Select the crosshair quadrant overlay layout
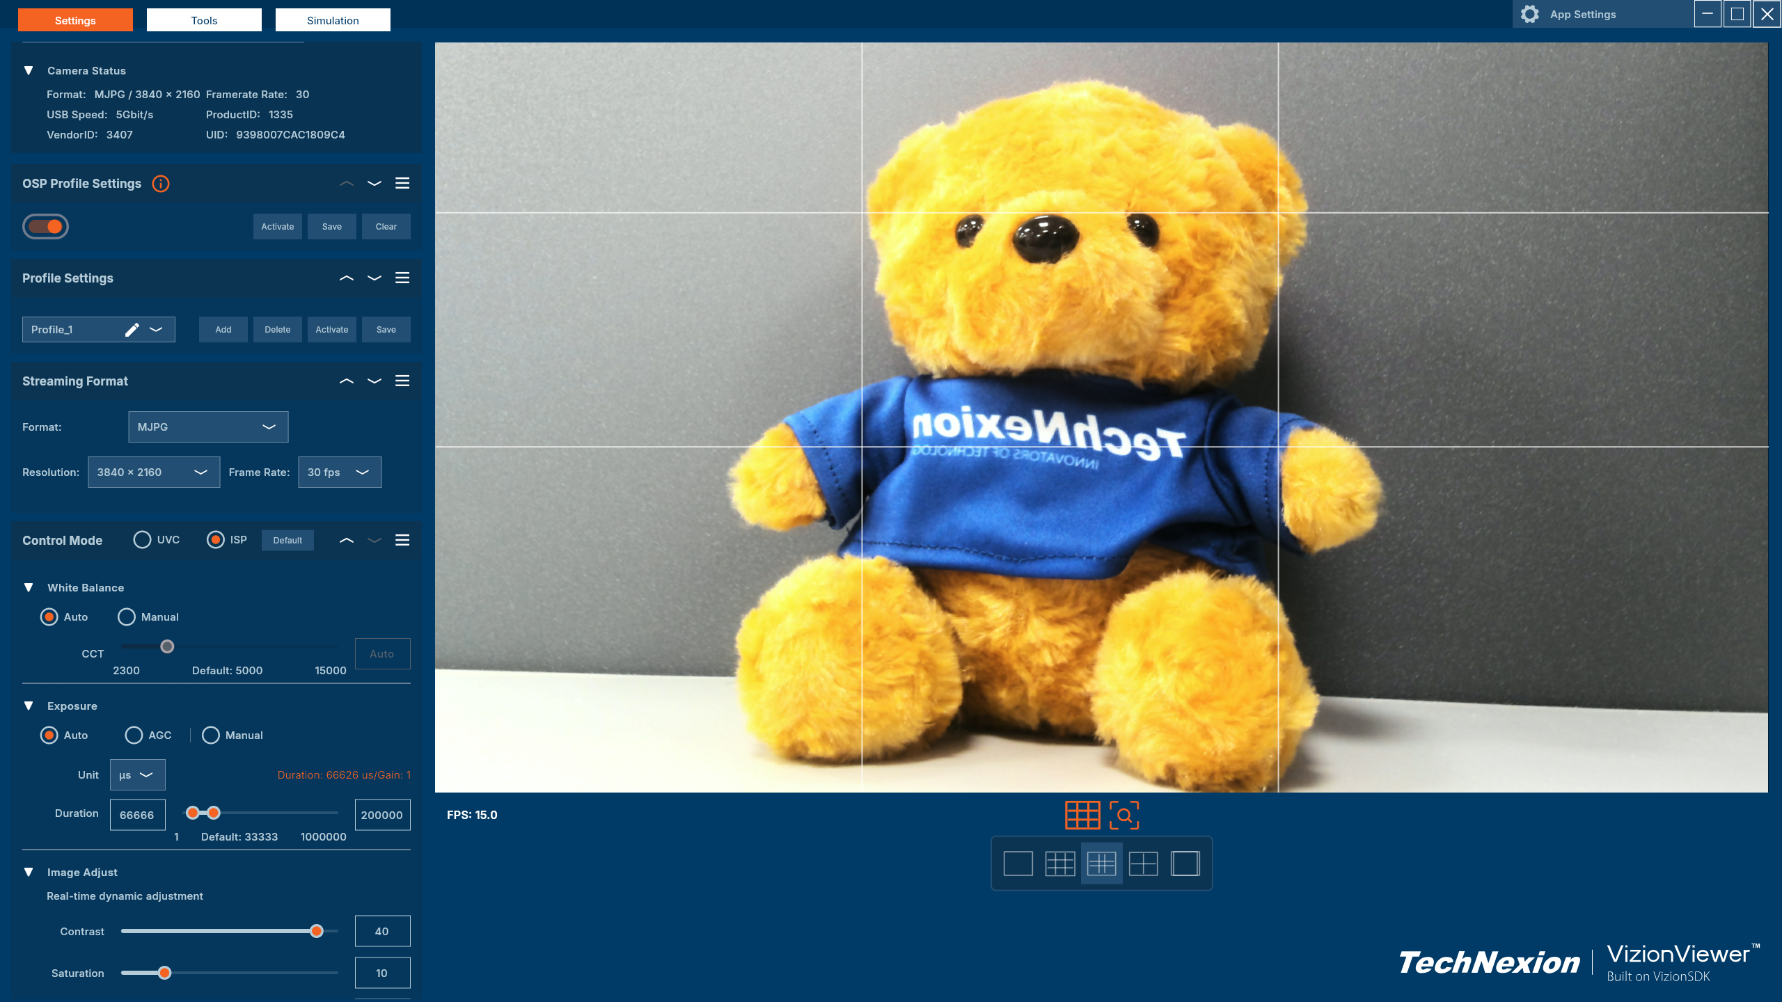 tap(1143, 864)
